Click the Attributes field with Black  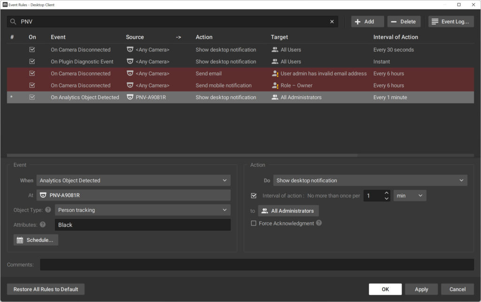coord(143,225)
